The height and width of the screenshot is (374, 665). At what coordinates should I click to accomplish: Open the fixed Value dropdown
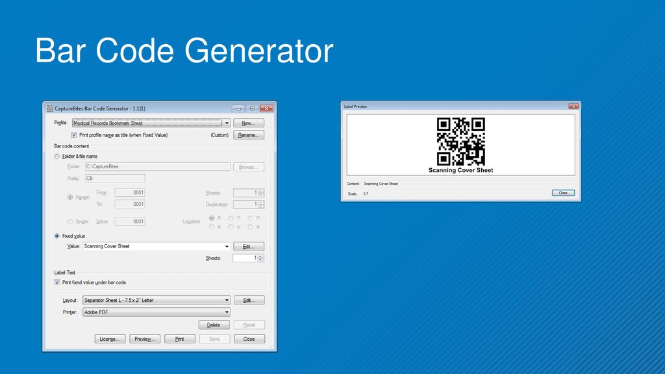pos(157,246)
